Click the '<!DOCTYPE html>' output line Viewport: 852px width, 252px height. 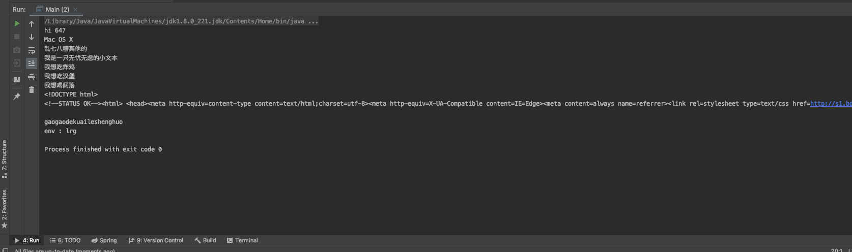pyautogui.click(x=71, y=94)
